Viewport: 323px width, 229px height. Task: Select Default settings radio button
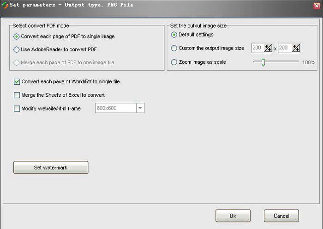tap(174, 35)
